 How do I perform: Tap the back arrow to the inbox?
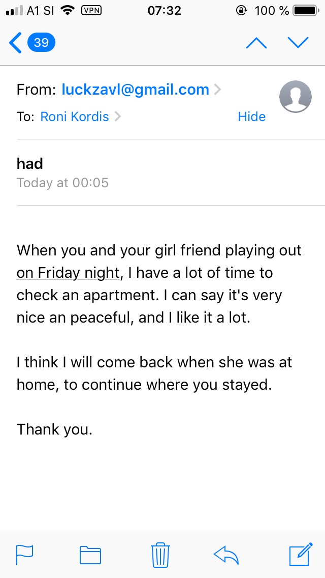tap(15, 43)
